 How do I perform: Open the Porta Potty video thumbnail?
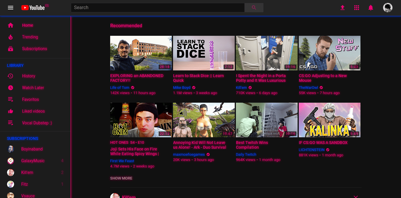pos(267,53)
